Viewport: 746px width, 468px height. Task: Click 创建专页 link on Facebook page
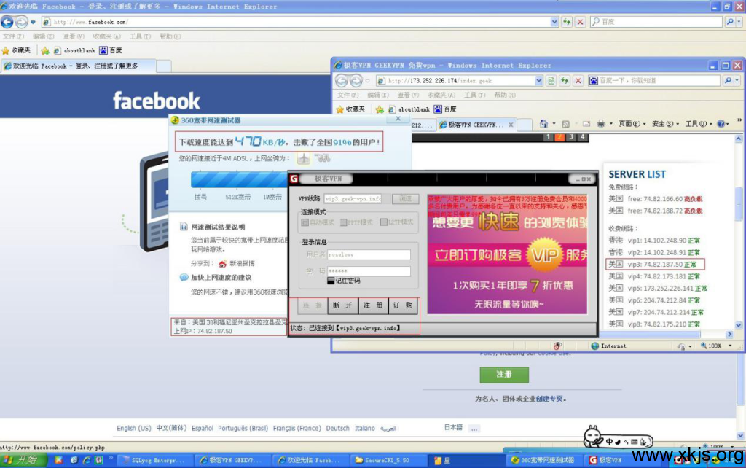pyautogui.click(x=549, y=399)
